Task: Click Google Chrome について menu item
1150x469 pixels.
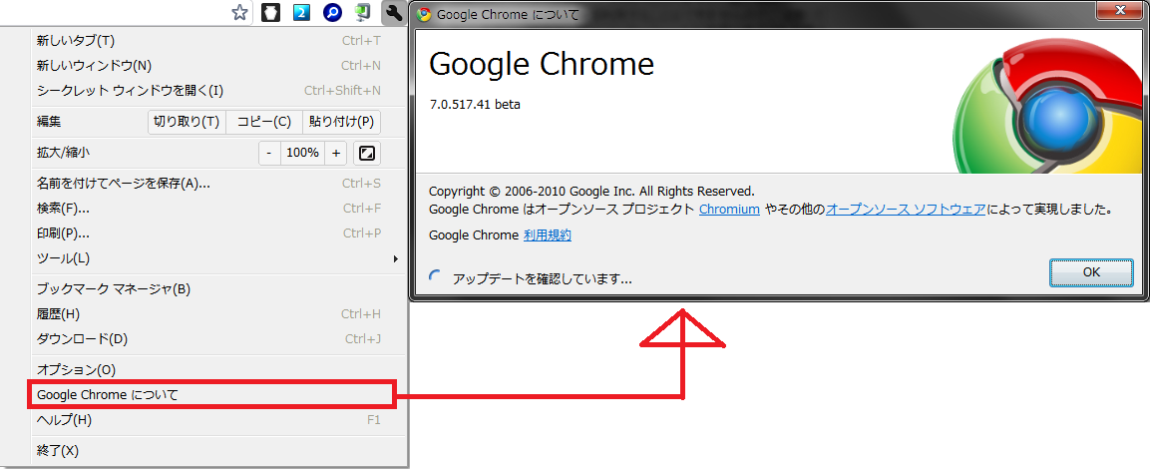Action: pyautogui.click(x=212, y=395)
